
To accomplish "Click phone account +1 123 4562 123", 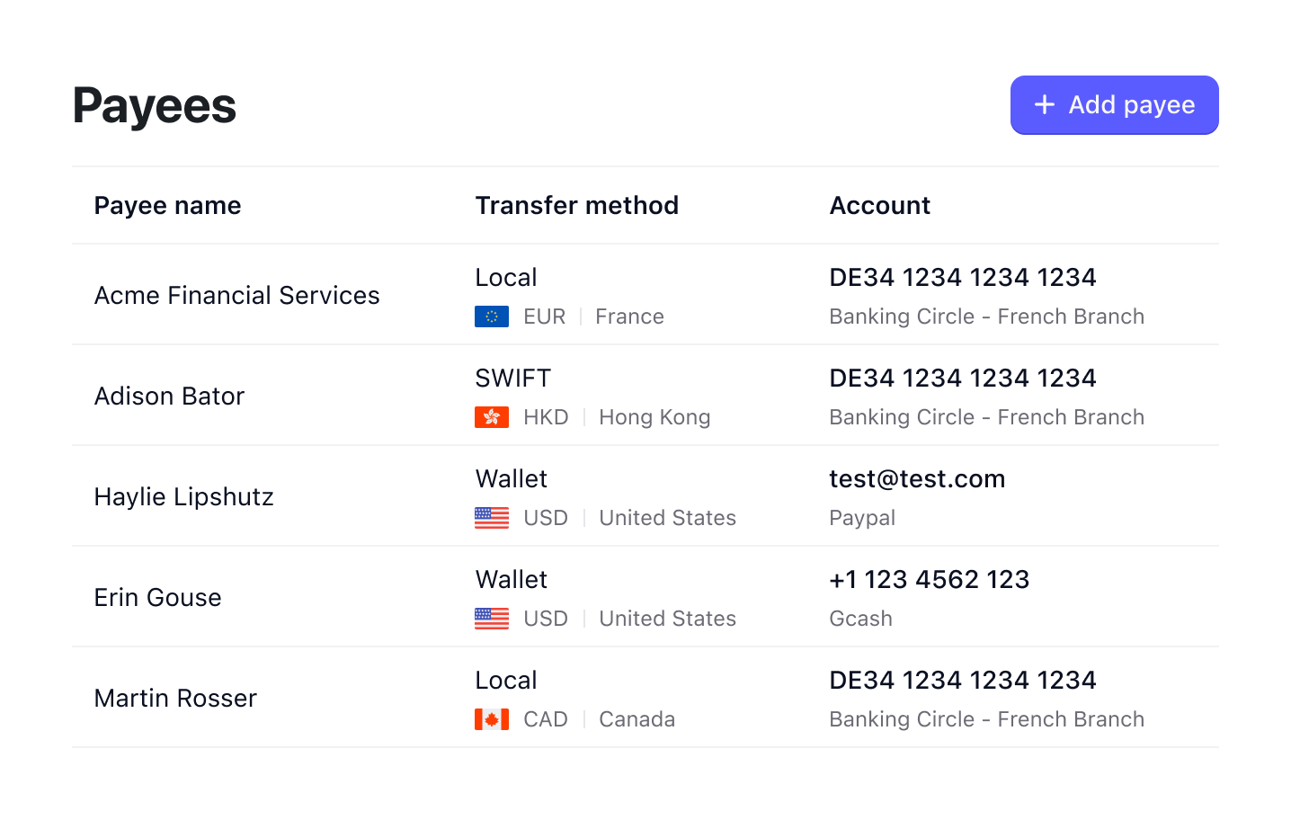I will [x=929, y=580].
